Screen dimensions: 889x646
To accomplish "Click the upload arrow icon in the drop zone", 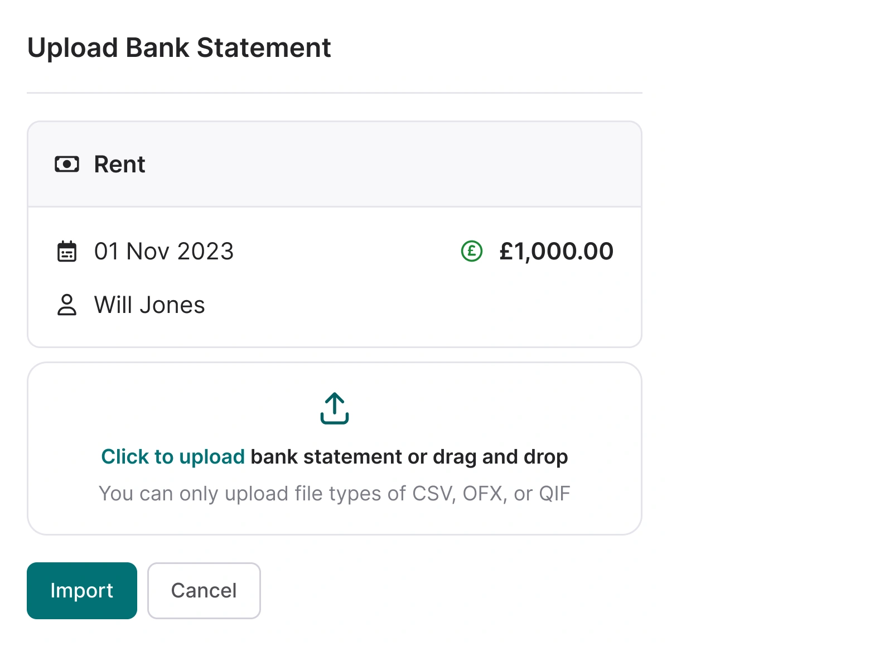I will coord(334,408).
